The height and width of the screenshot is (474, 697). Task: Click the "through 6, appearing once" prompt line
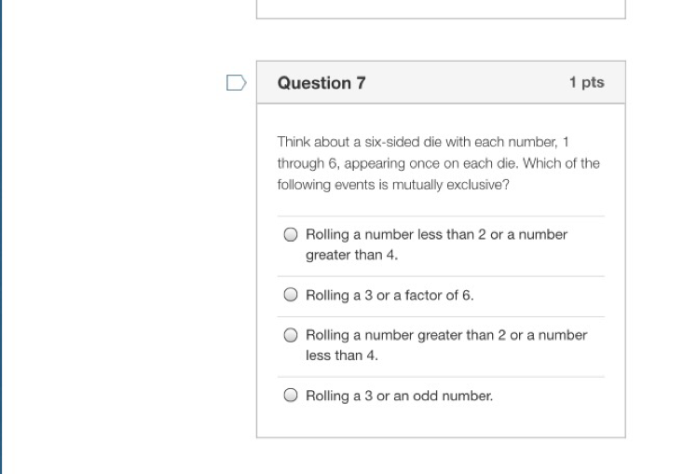(438, 163)
